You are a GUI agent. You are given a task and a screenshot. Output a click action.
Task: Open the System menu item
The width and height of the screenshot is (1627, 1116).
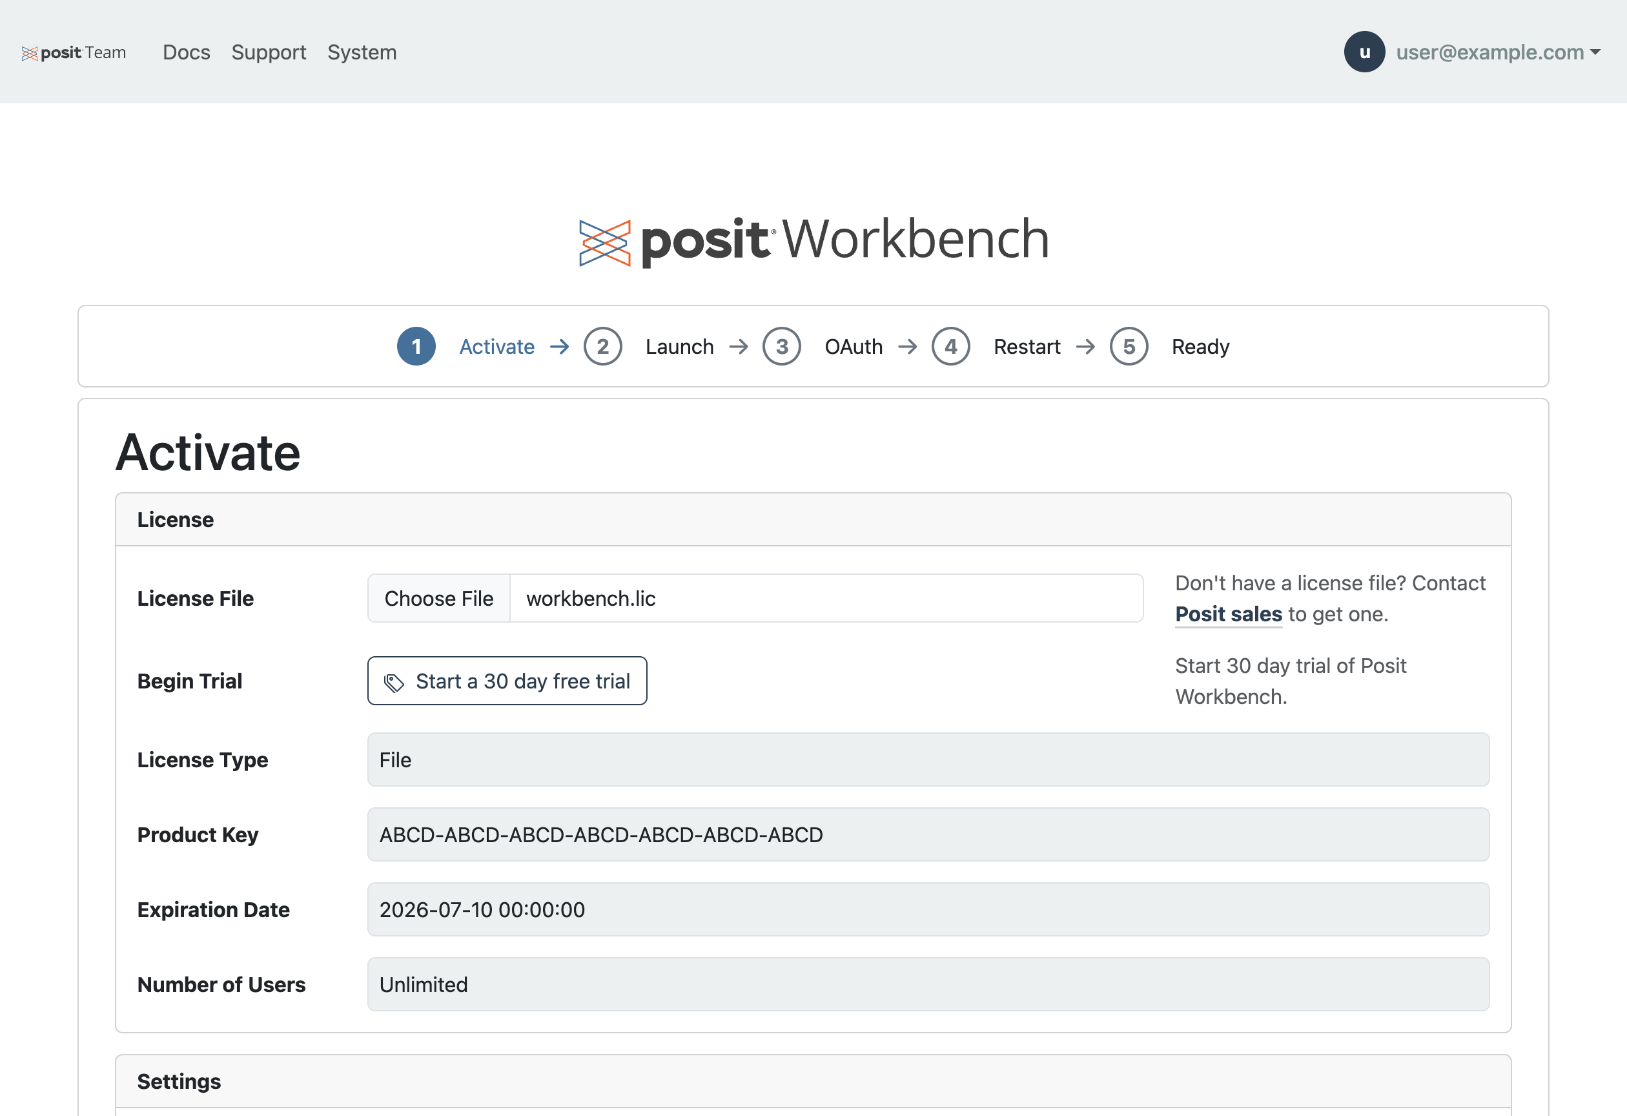click(362, 52)
